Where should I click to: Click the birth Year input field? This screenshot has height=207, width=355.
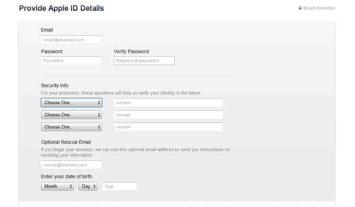tap(119, 187)
